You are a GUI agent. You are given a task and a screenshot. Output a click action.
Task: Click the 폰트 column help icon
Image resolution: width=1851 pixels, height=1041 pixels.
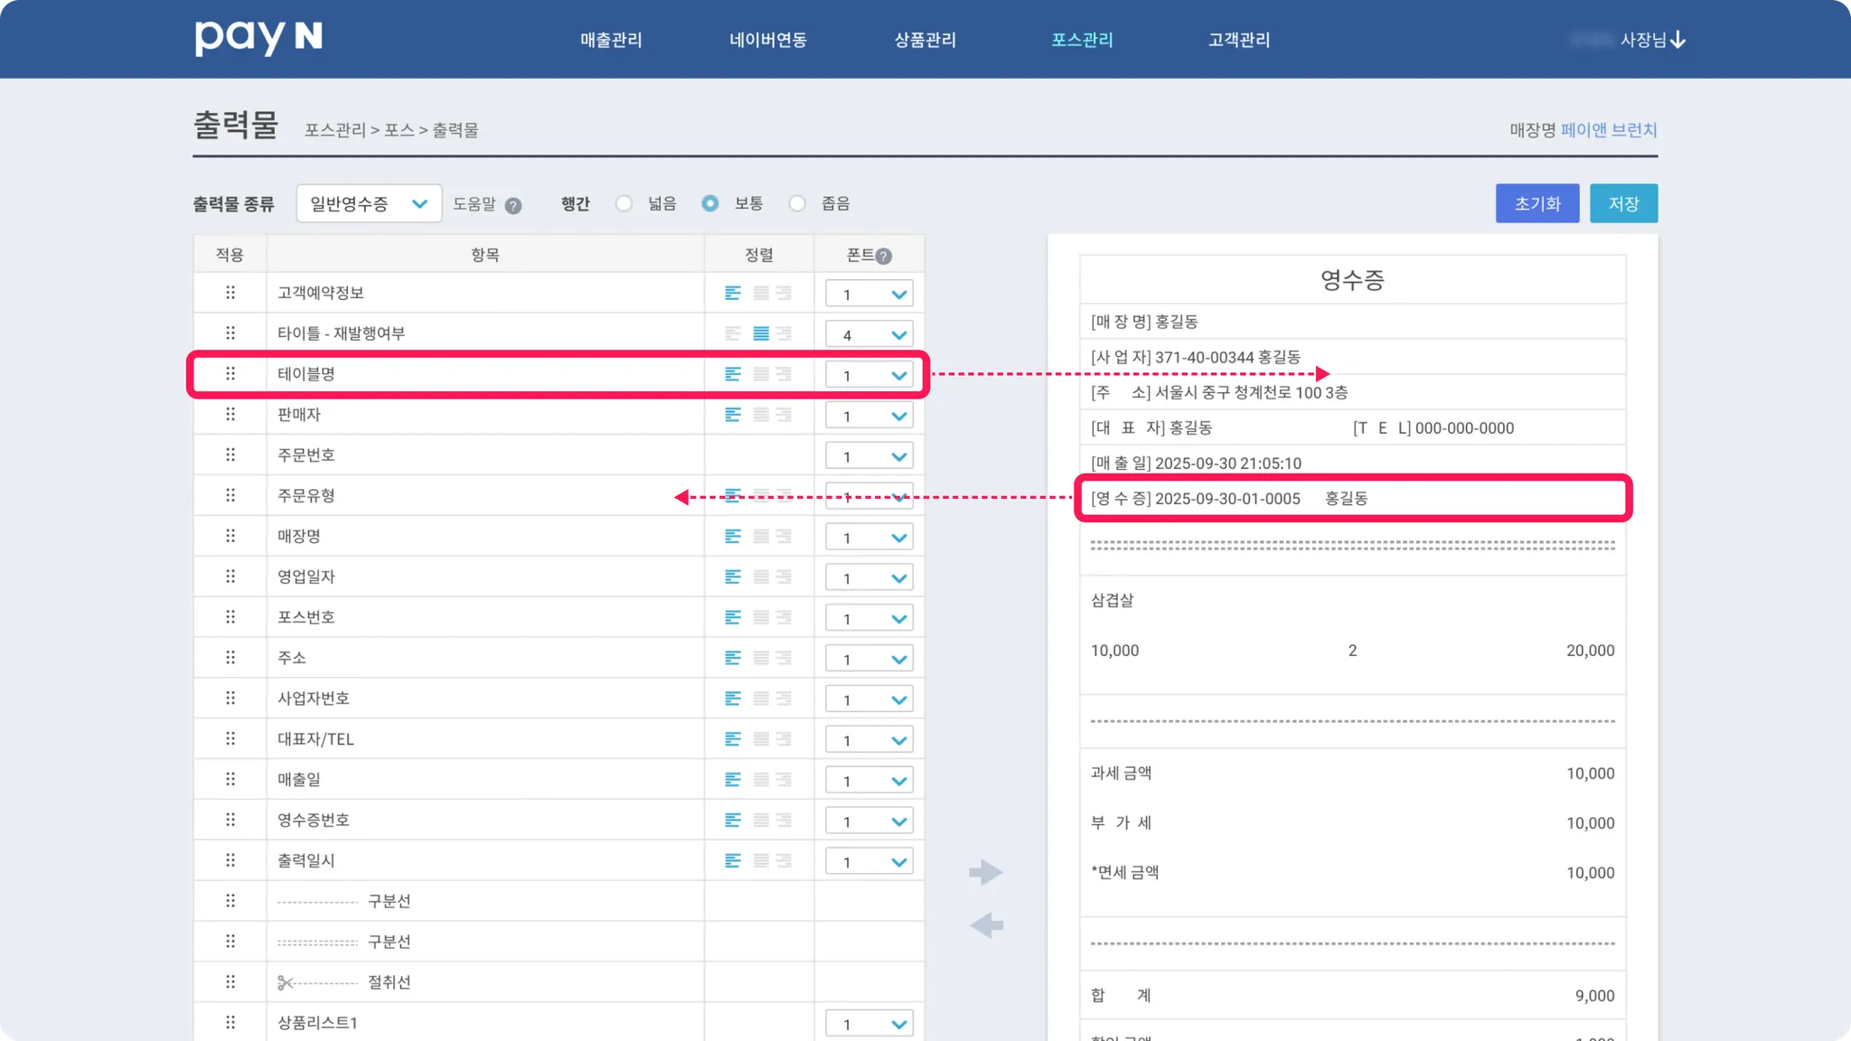pos(884,256)
